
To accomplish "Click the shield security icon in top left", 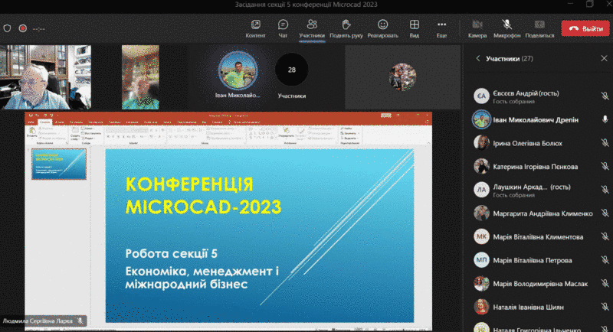I will [x=8, y=28].
